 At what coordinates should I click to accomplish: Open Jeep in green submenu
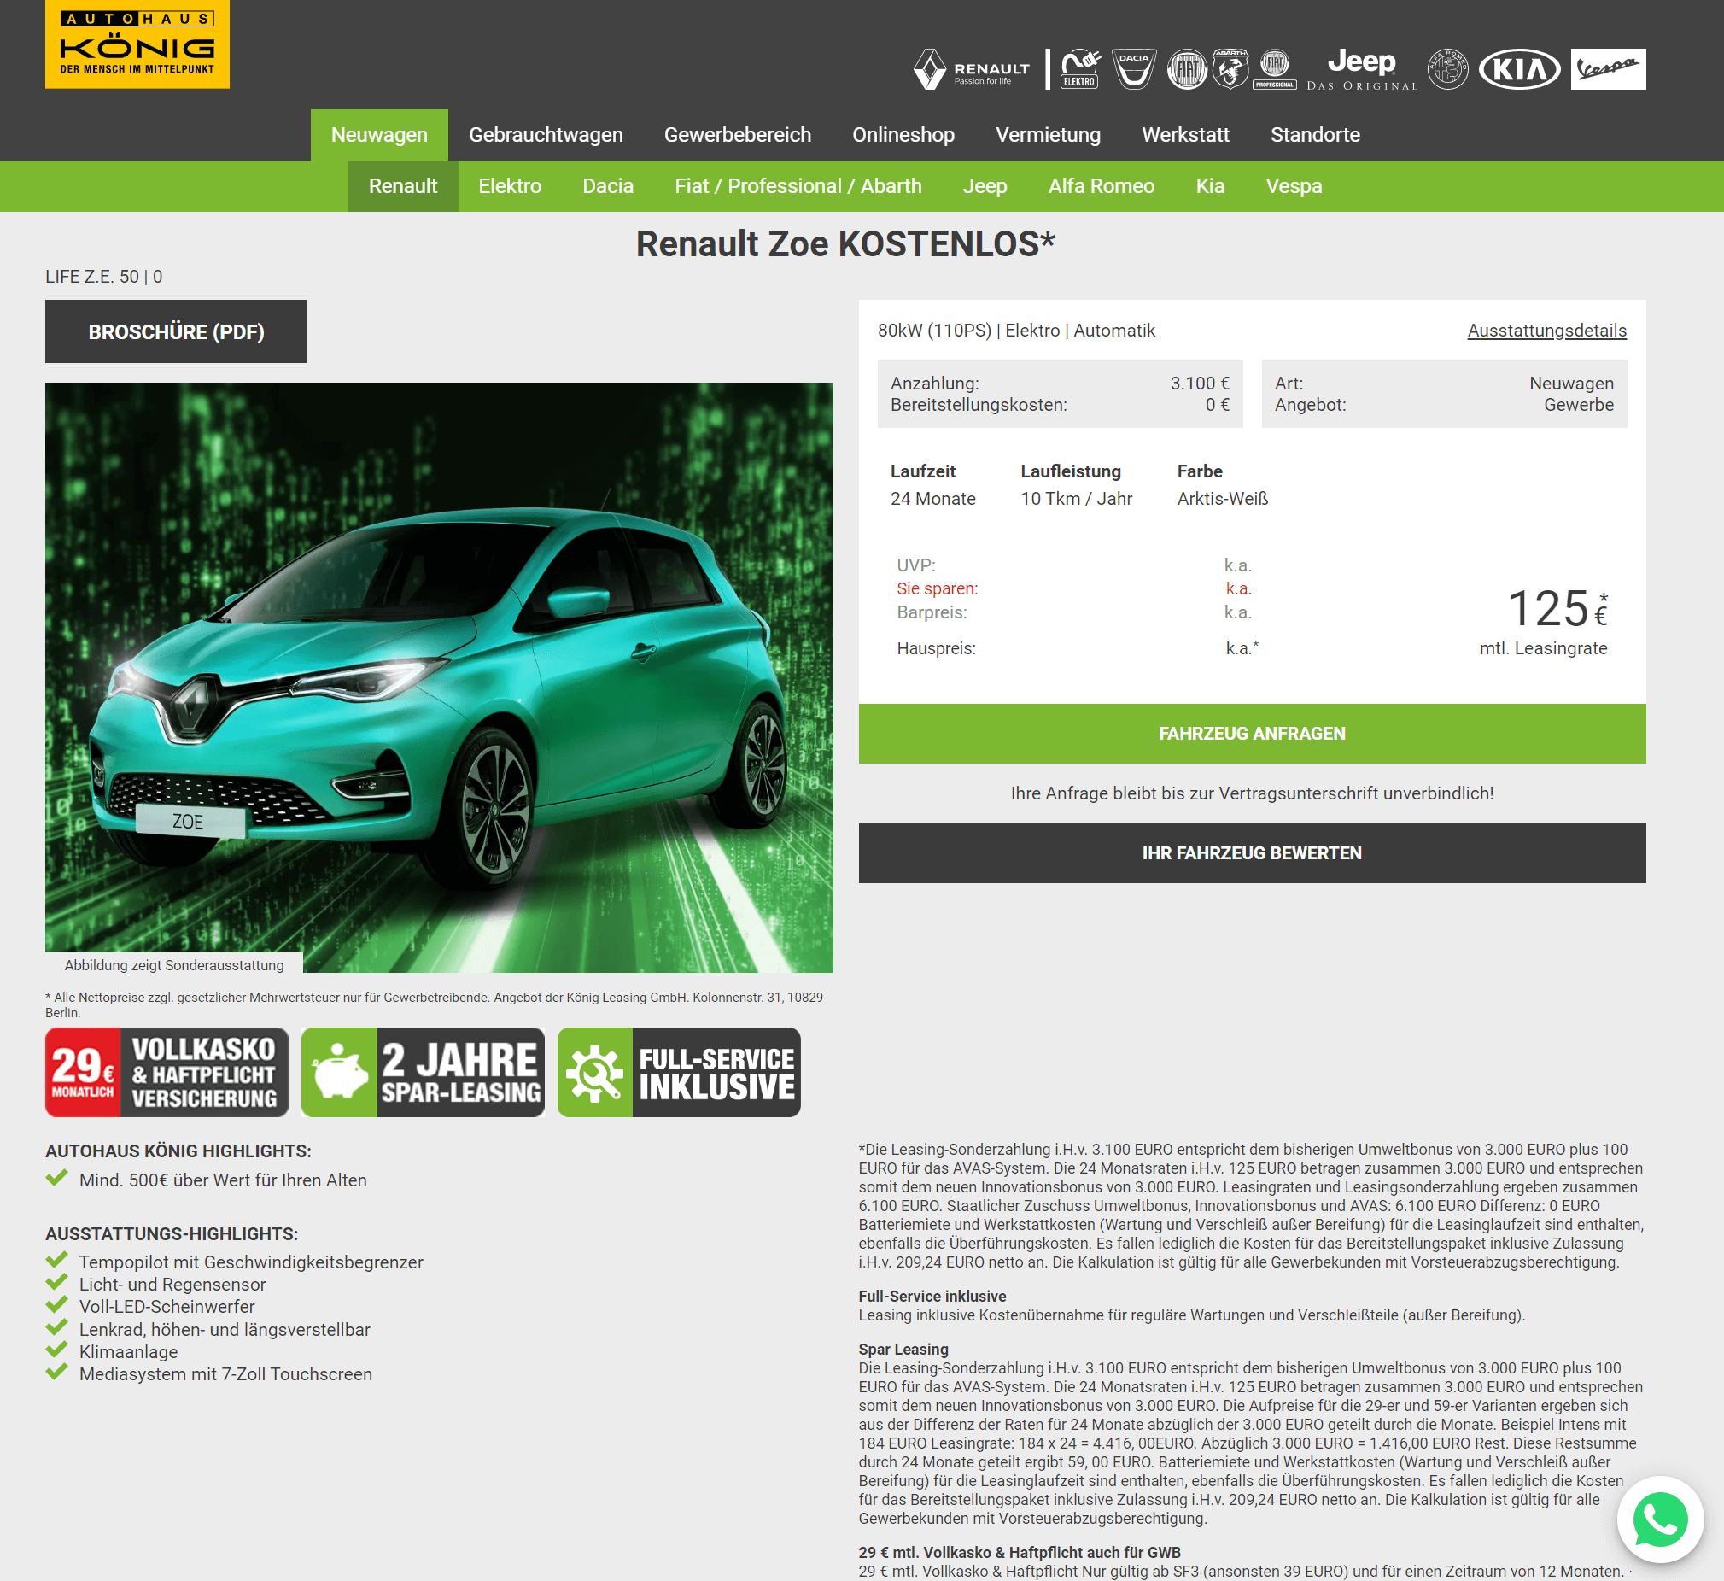985,186
